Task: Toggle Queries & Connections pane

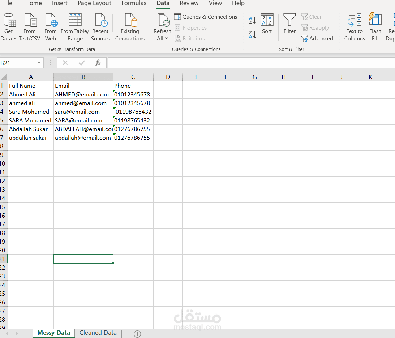Action: [x=205, y=17]
